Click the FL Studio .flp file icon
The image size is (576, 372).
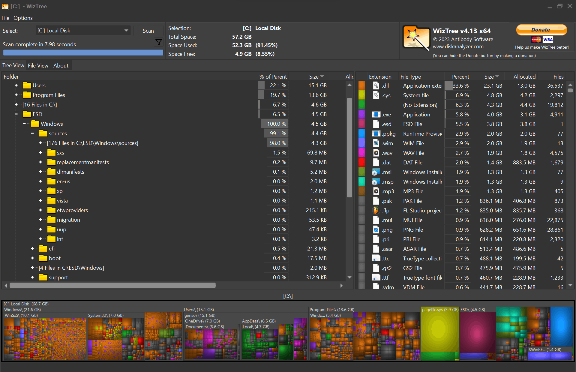pos(376,210)
